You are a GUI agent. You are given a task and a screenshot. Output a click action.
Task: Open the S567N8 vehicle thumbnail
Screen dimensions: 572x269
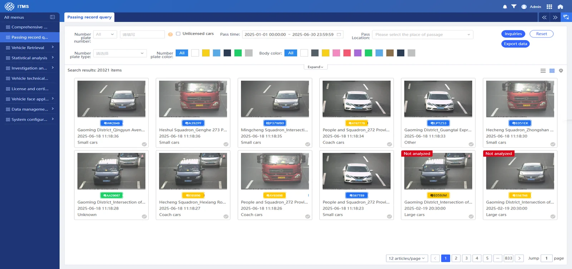click(520, 171)
